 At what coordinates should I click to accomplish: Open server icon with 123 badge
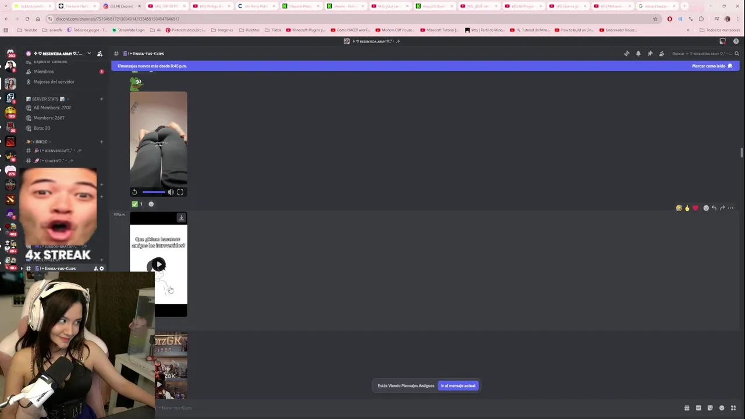tap(10, 112)
